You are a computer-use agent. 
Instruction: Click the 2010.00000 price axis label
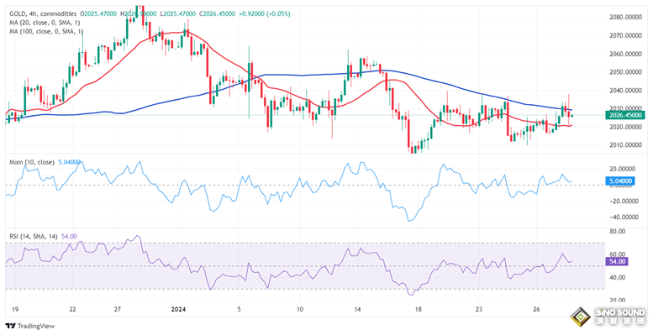point(626,145)
